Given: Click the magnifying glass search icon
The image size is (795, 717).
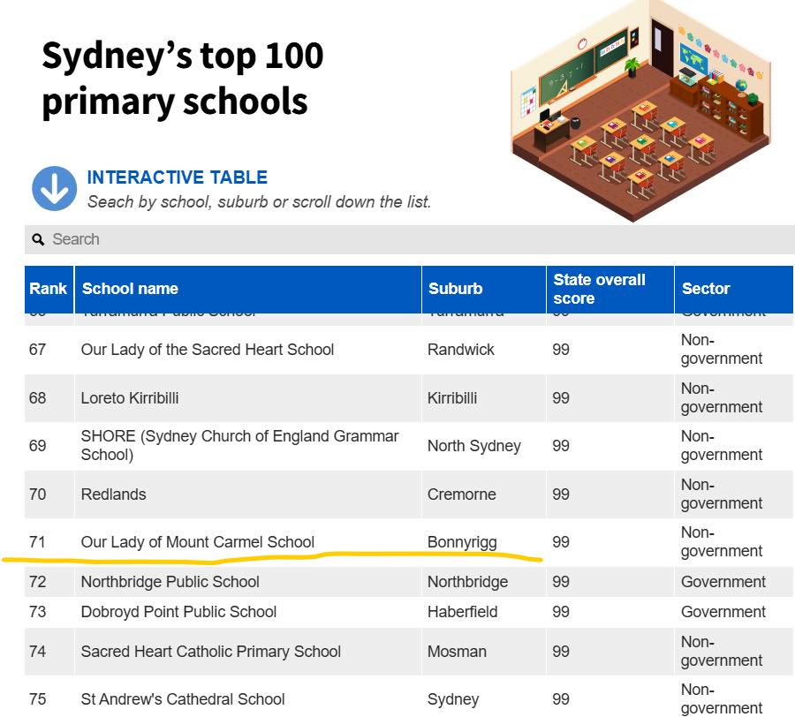Looking at the screenshot, I should 38,239.
